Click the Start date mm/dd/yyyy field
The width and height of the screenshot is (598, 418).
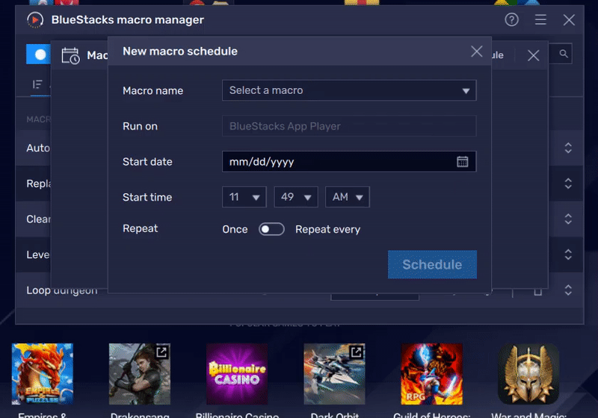click(x=349, y=161)
